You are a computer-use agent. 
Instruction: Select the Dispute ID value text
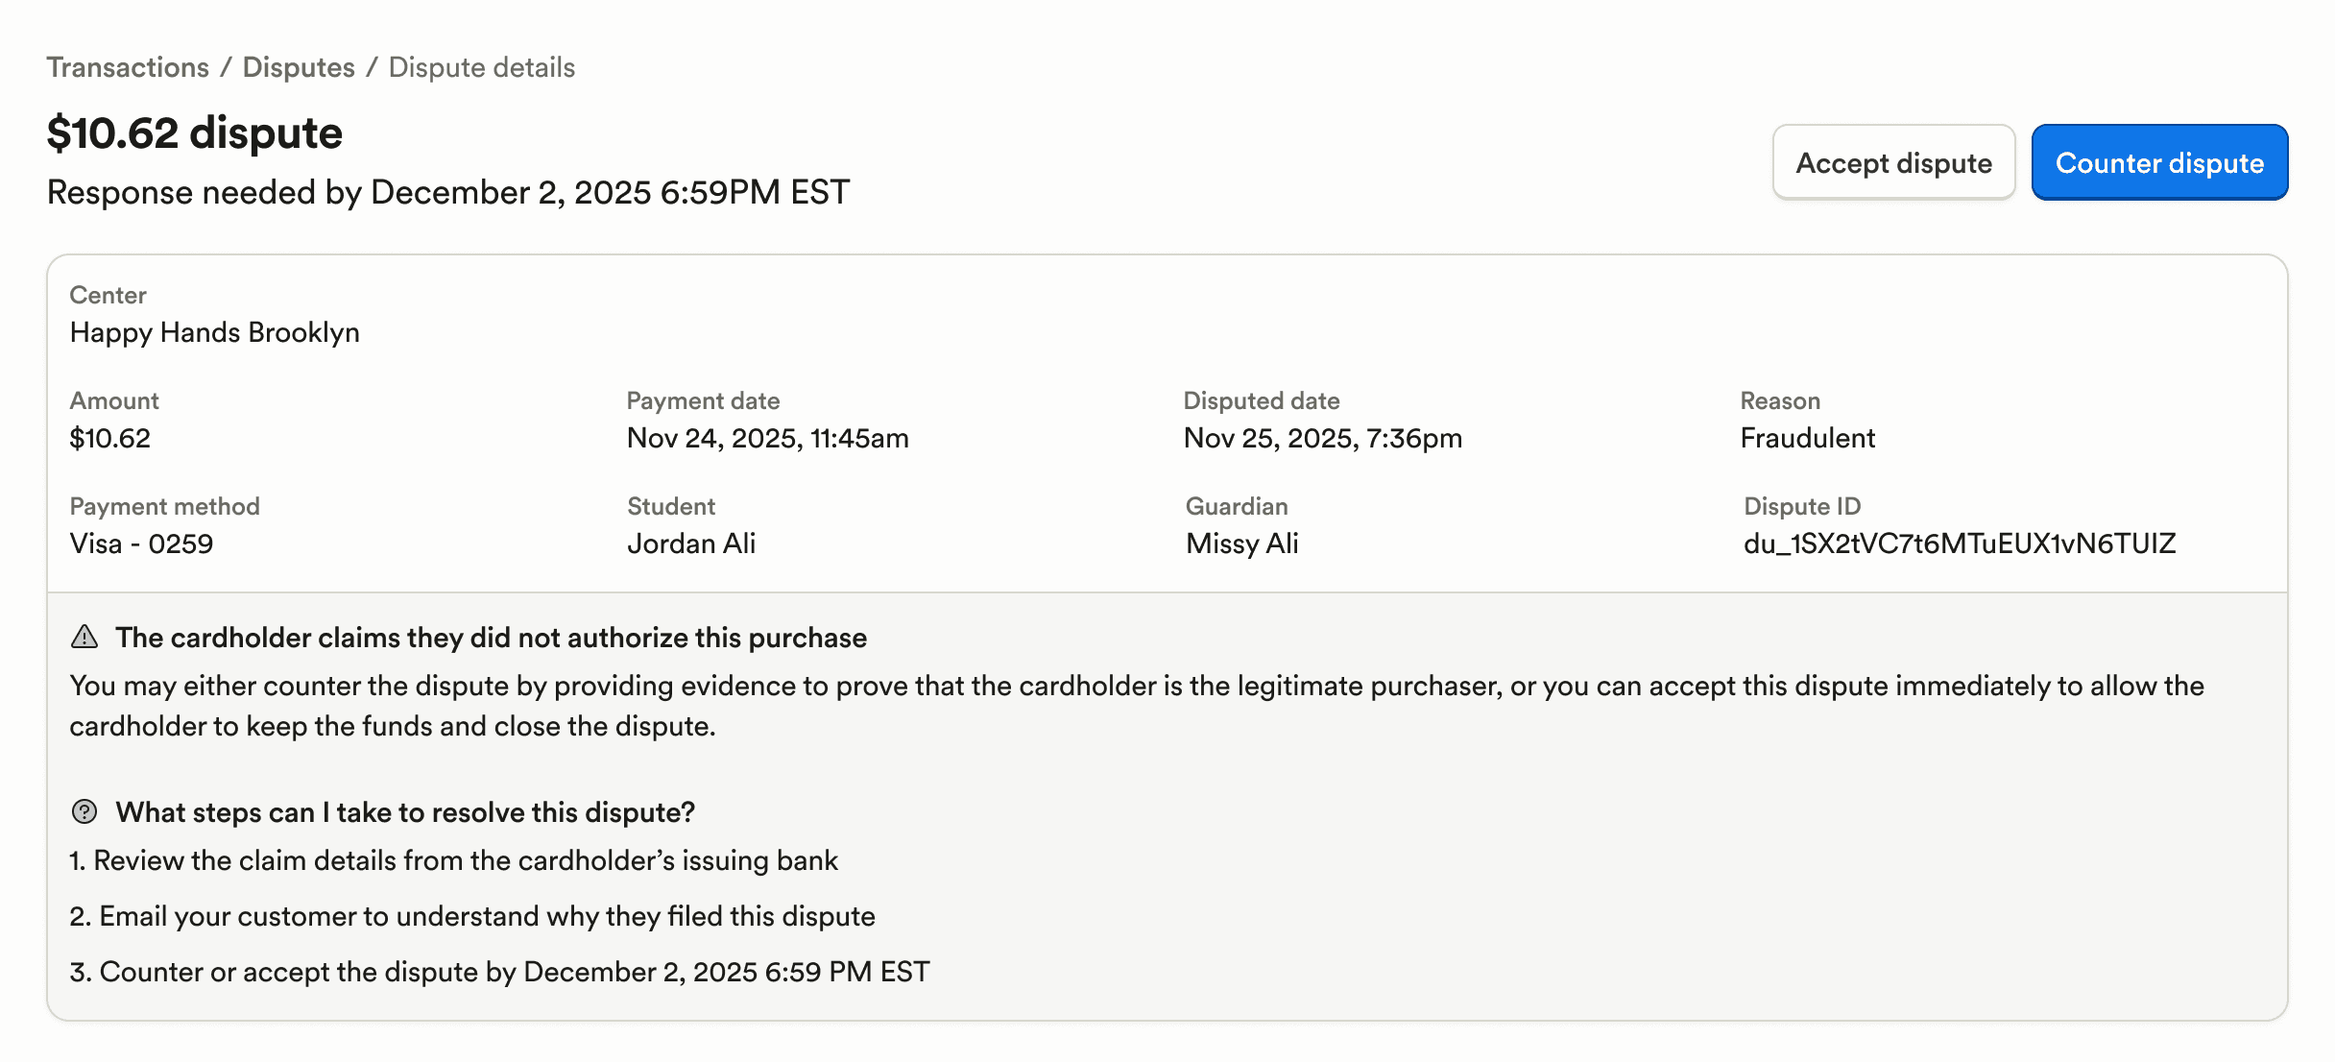(1959, 543)
